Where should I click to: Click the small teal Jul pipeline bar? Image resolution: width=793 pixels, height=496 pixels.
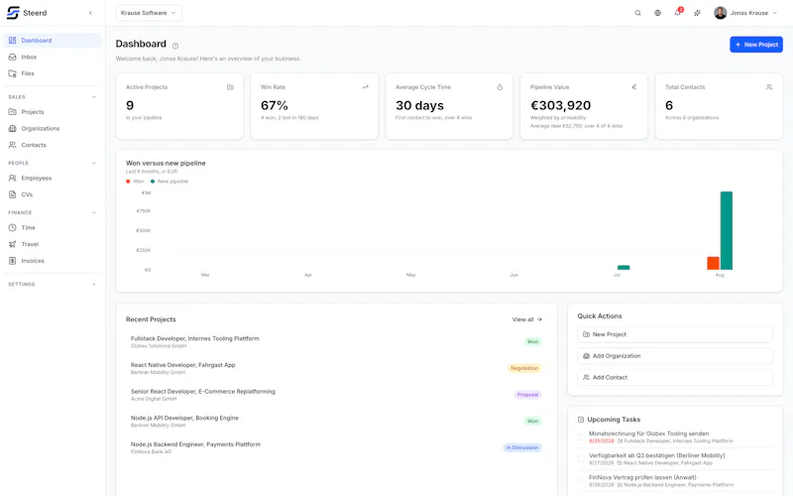click(623, 267)
